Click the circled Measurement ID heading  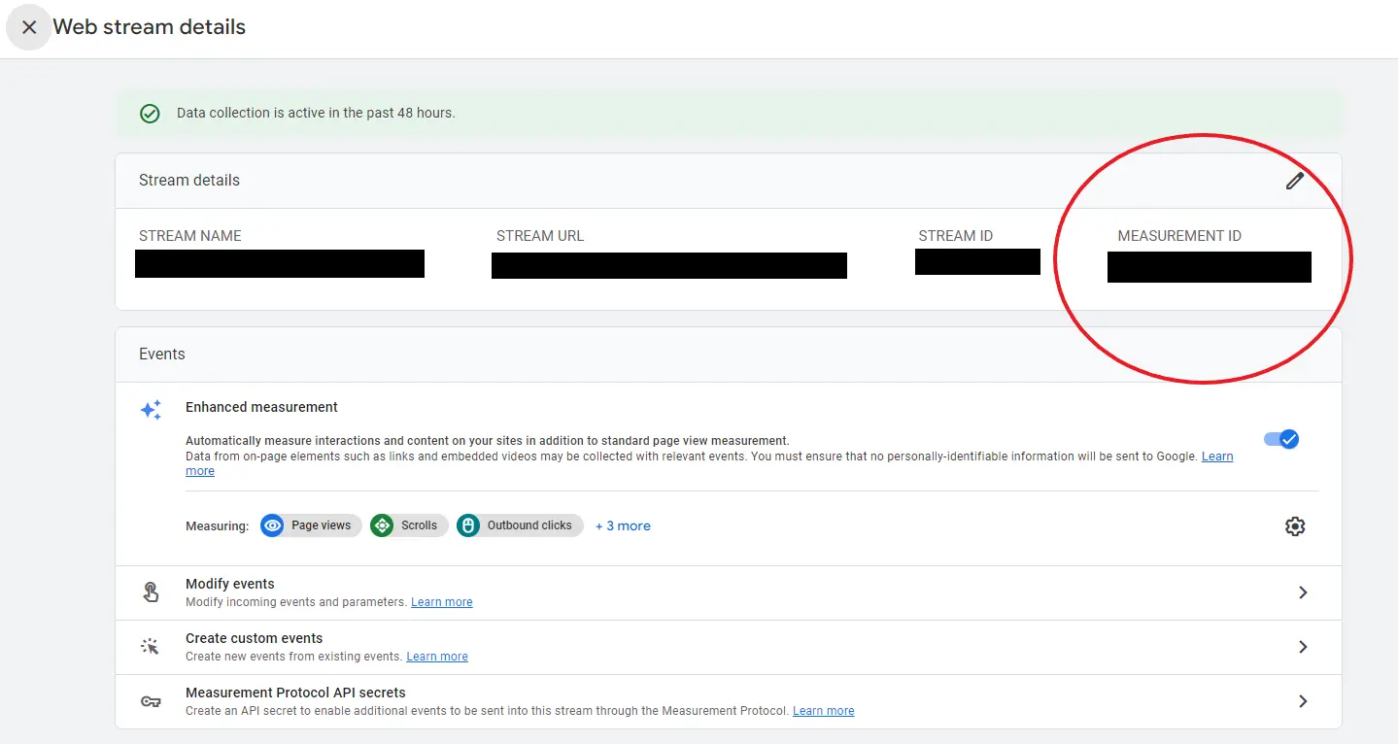[x=1179, y=235]
